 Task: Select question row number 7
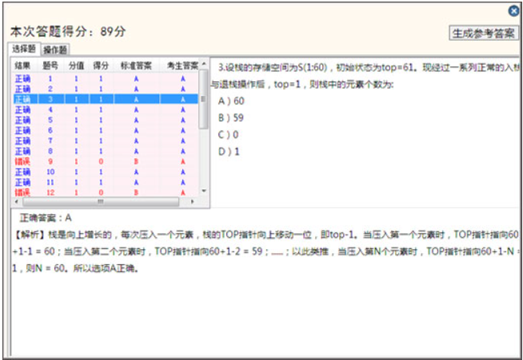(106, 140)
